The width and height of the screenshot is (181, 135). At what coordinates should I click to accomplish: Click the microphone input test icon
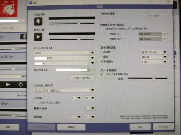(38, 21)
